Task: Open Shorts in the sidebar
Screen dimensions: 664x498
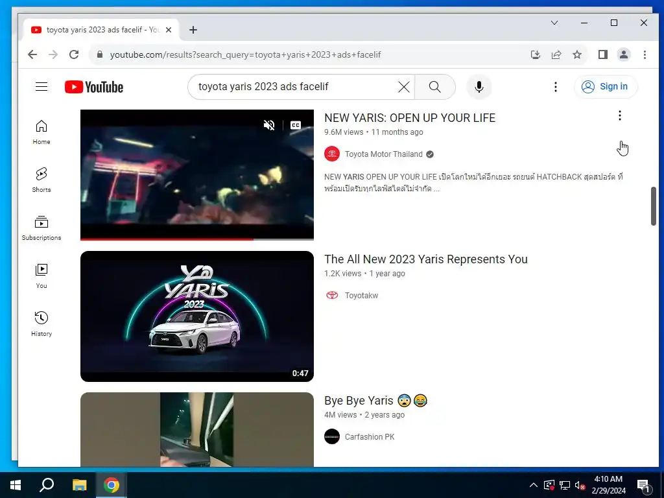Action: [41, 180]
